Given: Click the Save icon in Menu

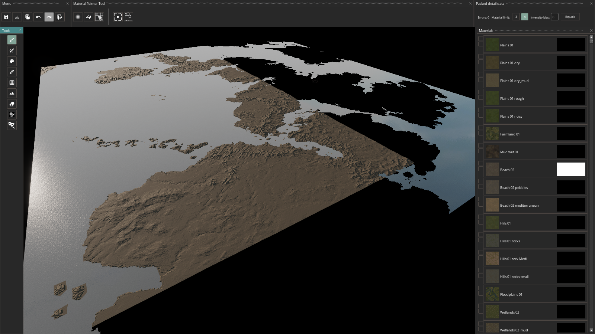Looking at the screenshot, I should (6, 17).
